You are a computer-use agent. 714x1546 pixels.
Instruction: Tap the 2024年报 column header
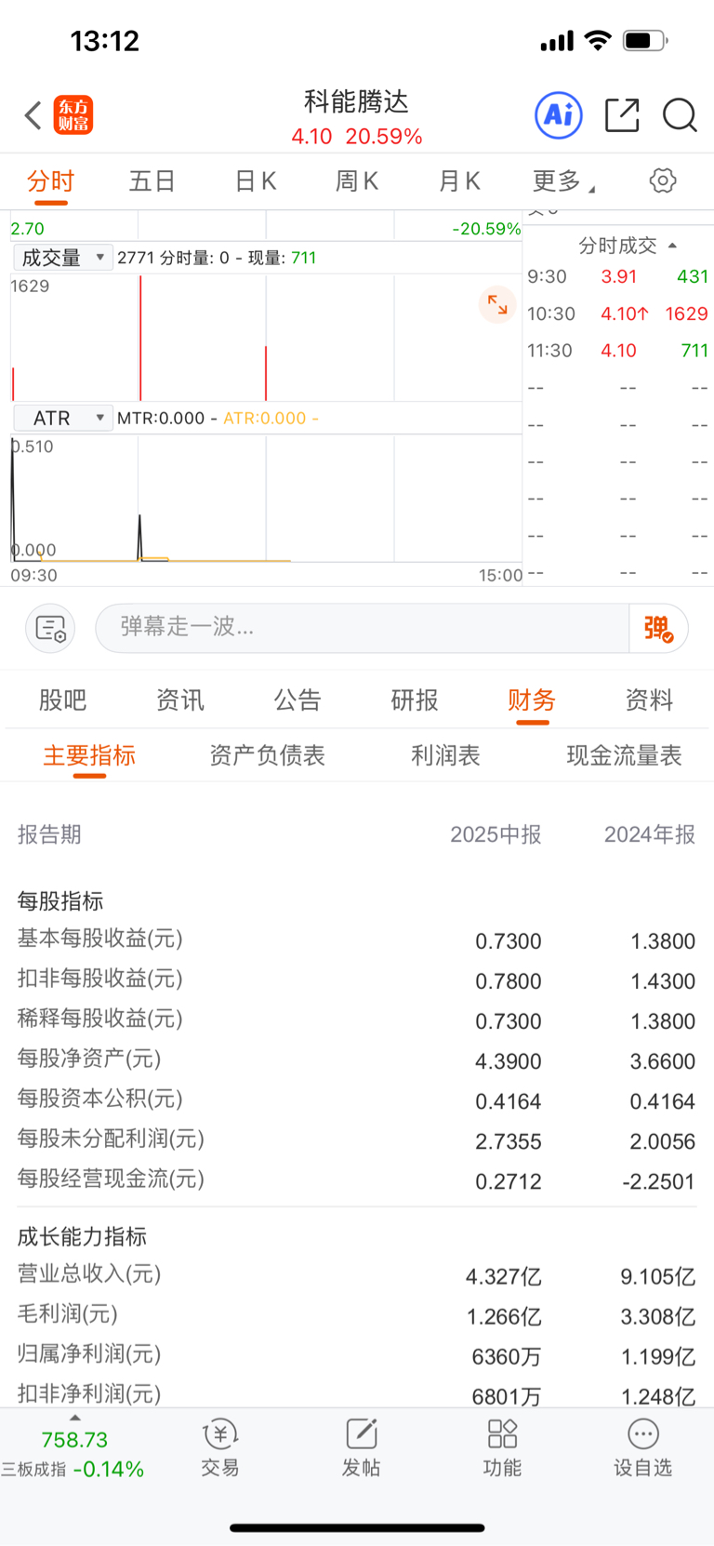(x=650, y=834)
